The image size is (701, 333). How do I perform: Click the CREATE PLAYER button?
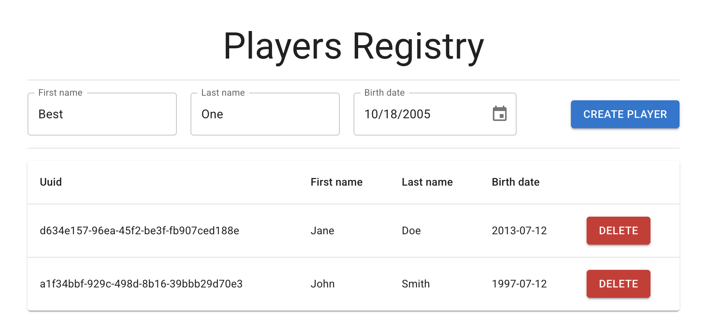coord(625,114)
